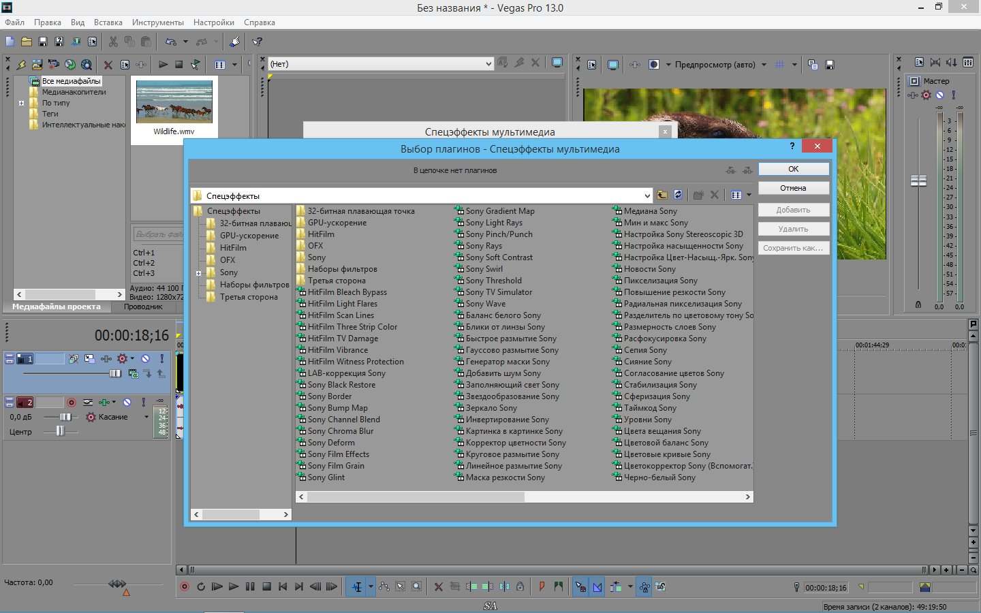
Task: Stop media preview in Project Media toolbar
Action: (179, 65)
